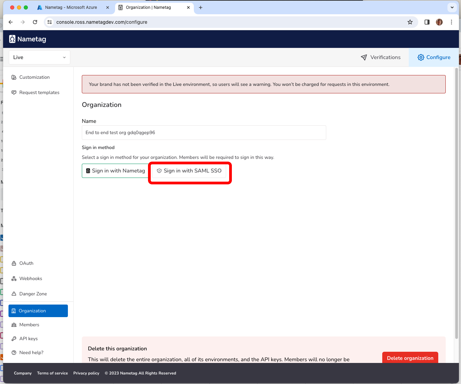
Task: Click the site info icon in address bar
Action: point(50,22)
